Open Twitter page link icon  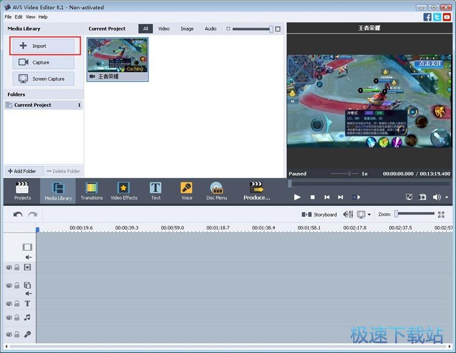(x=437, y=17)
